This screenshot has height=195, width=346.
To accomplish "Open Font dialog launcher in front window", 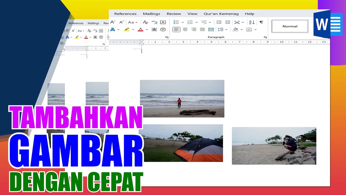I will [167, 37].
